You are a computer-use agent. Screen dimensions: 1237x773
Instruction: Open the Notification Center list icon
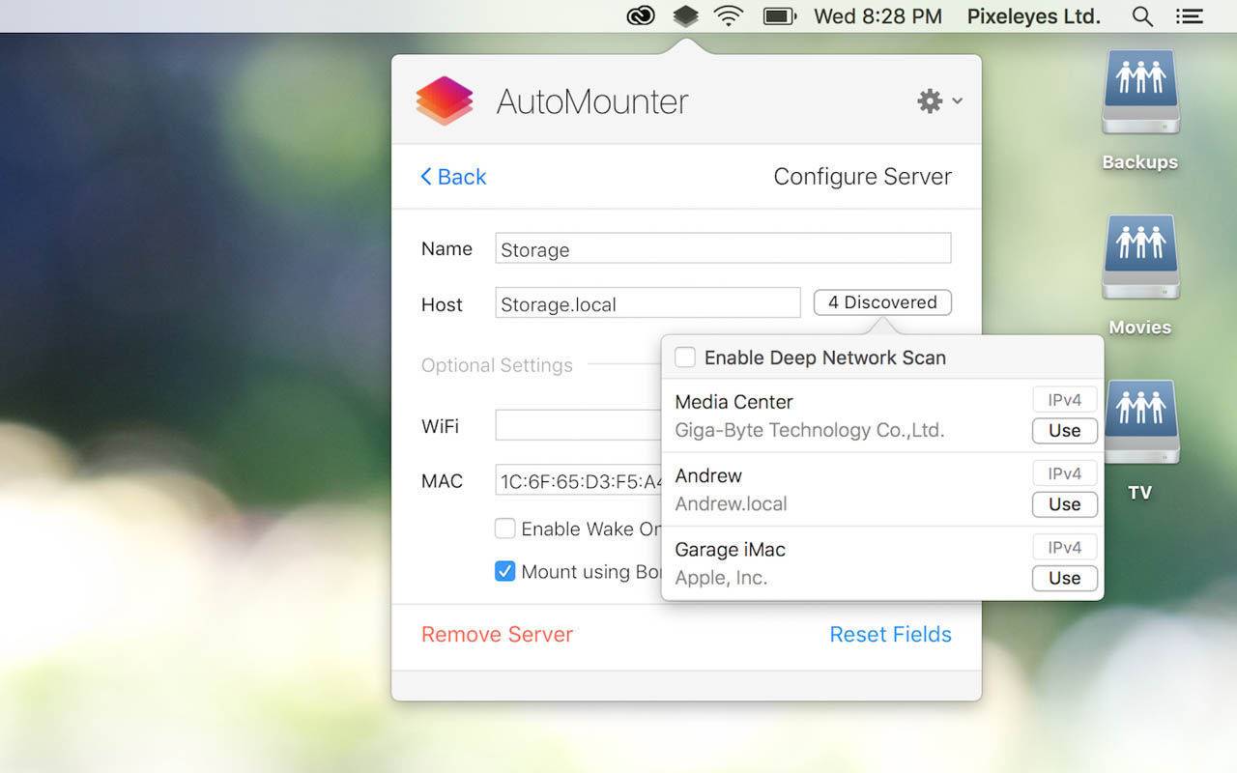pos(1190,15)
